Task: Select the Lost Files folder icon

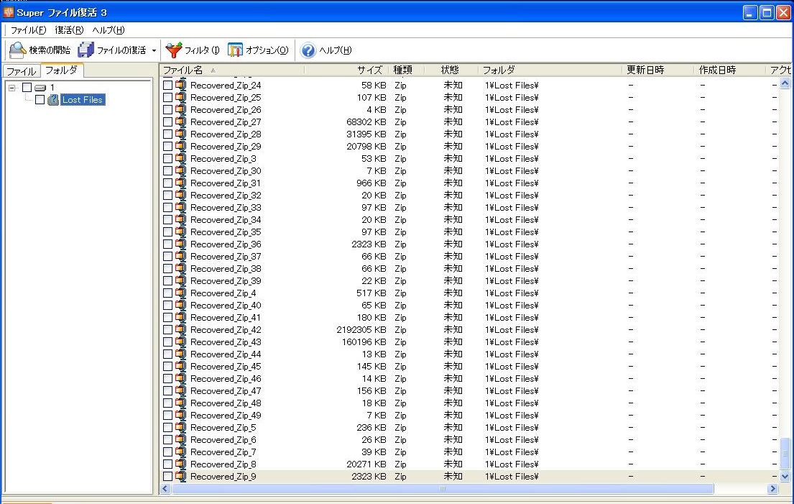Action: tap(53, 100)
